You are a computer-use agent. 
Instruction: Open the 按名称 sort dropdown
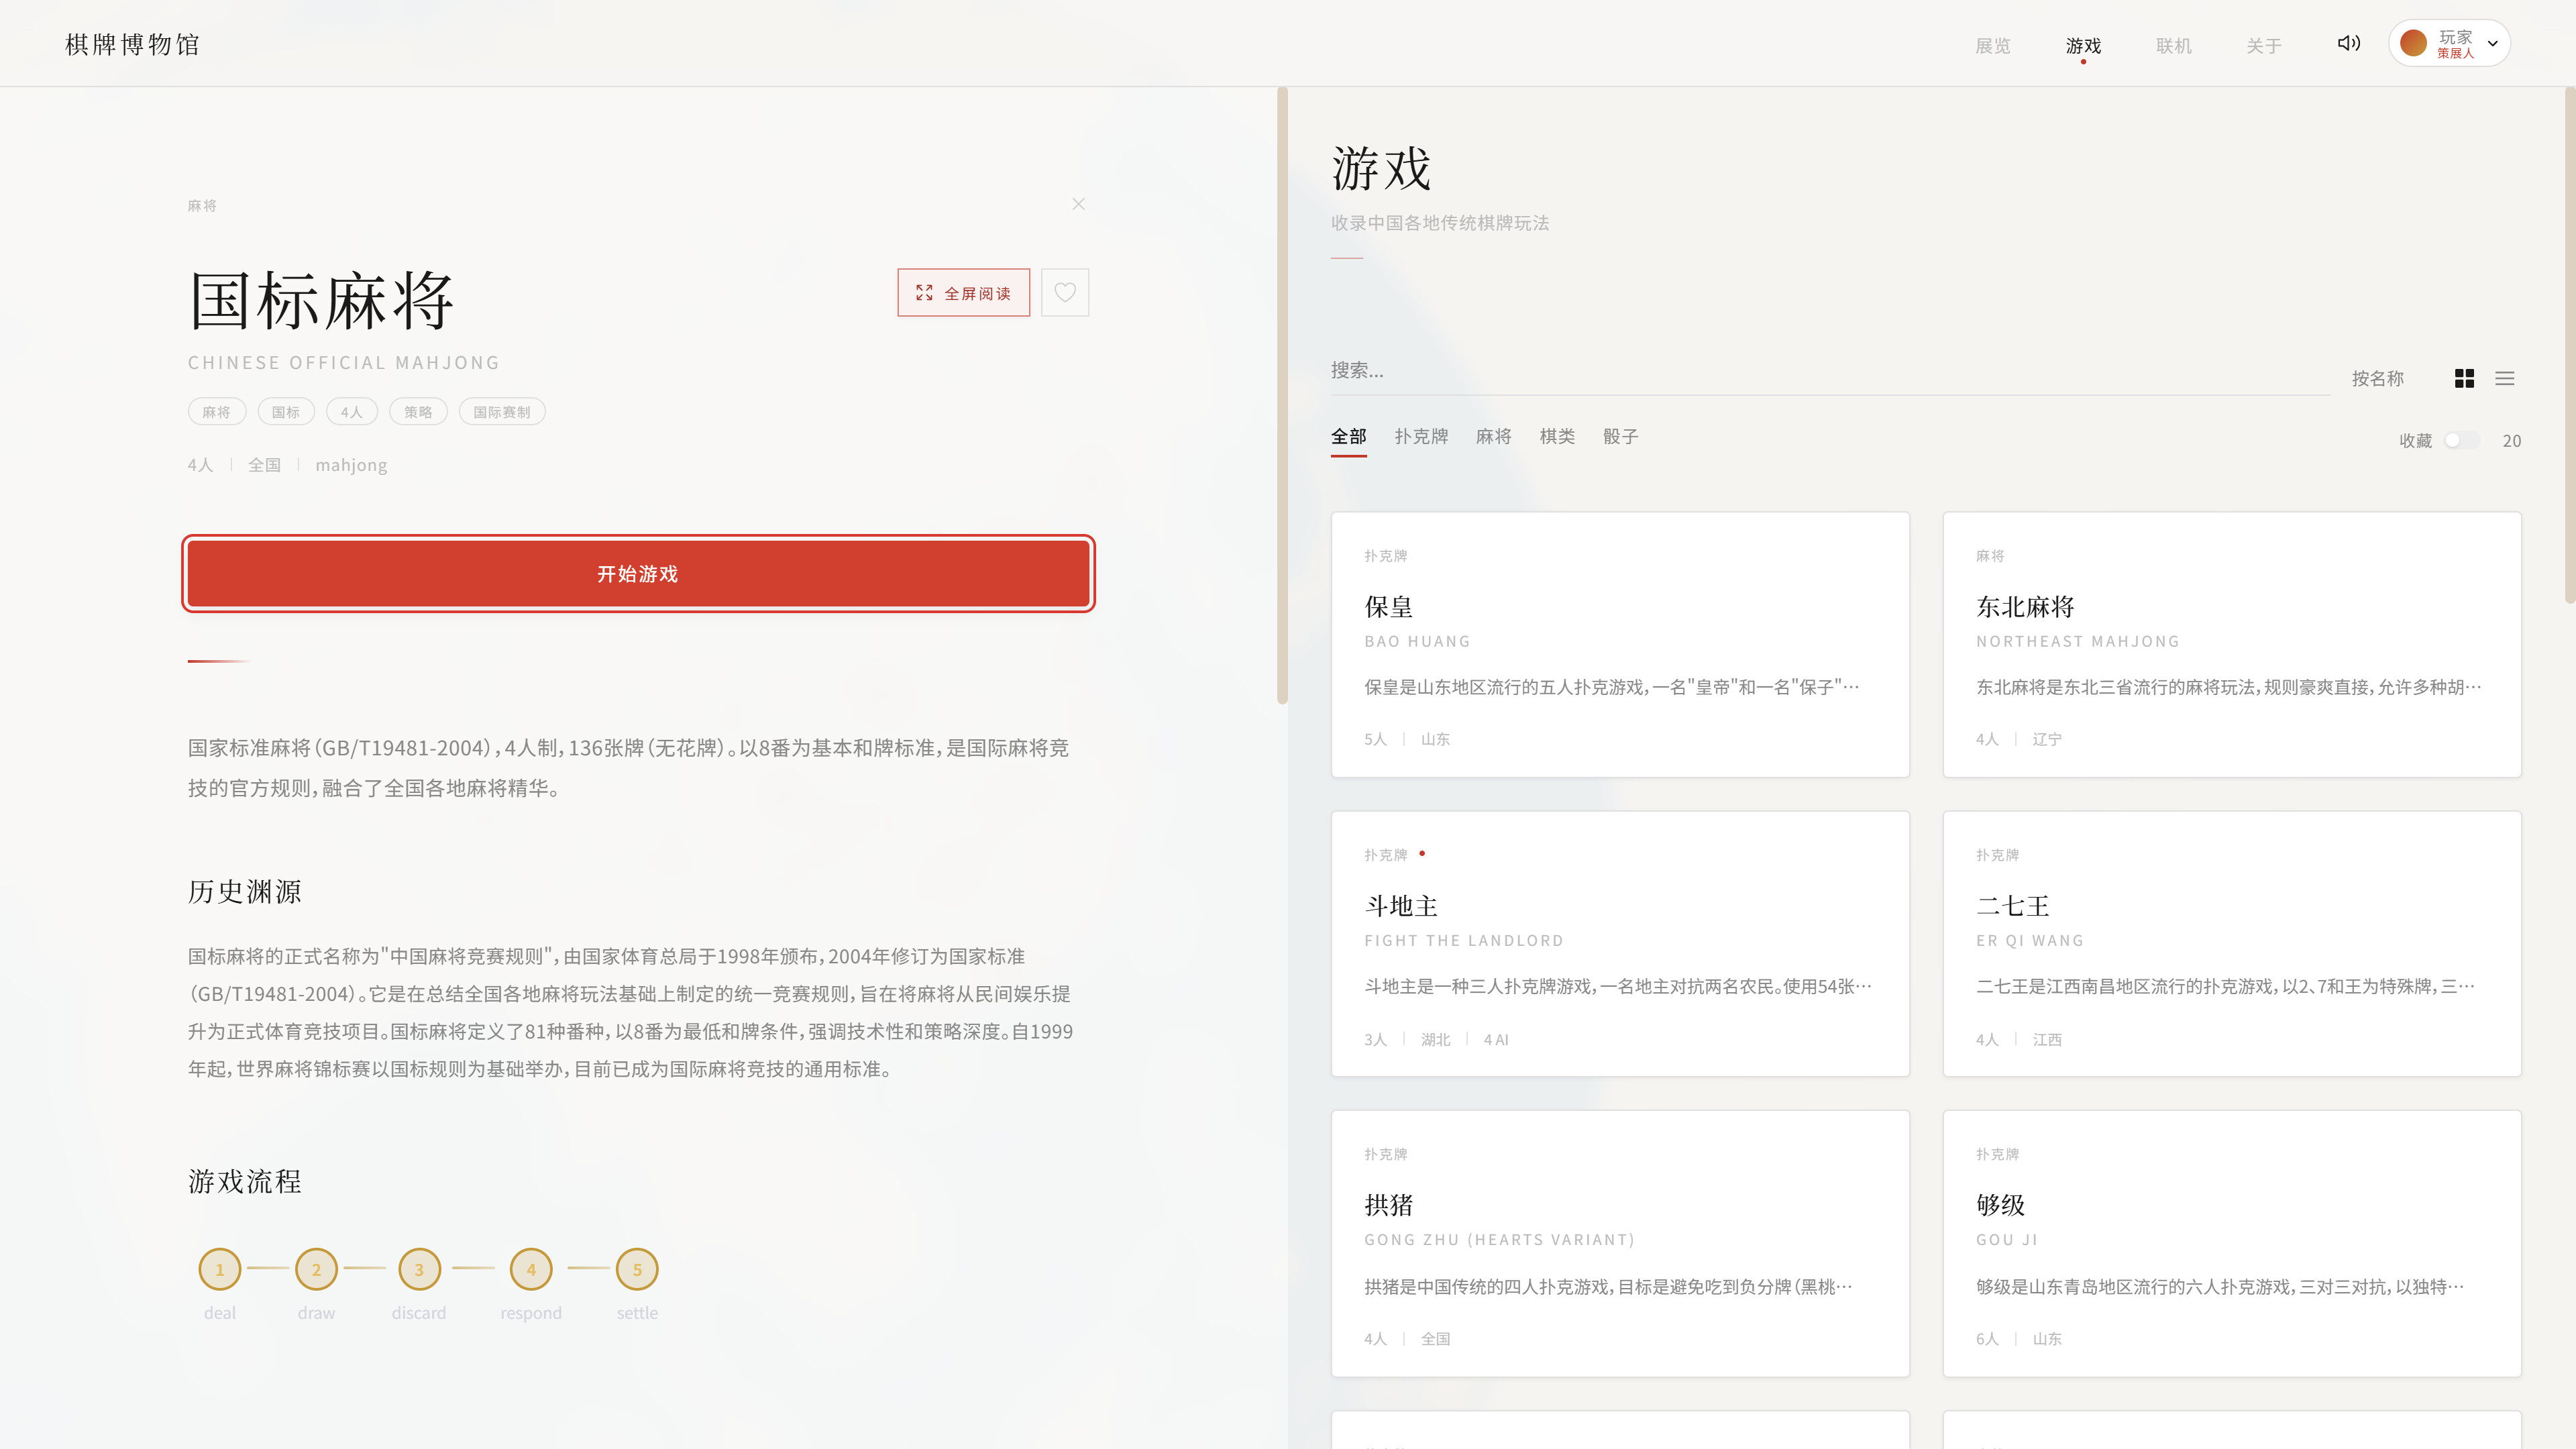click(x=2377, y=378)
